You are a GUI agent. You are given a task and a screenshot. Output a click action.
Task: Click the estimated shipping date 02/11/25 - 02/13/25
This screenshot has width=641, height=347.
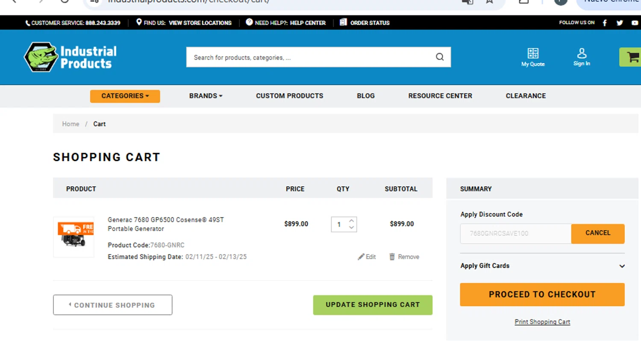216,257
